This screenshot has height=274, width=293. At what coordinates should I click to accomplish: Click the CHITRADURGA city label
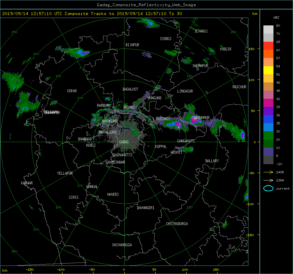[177, 224]
